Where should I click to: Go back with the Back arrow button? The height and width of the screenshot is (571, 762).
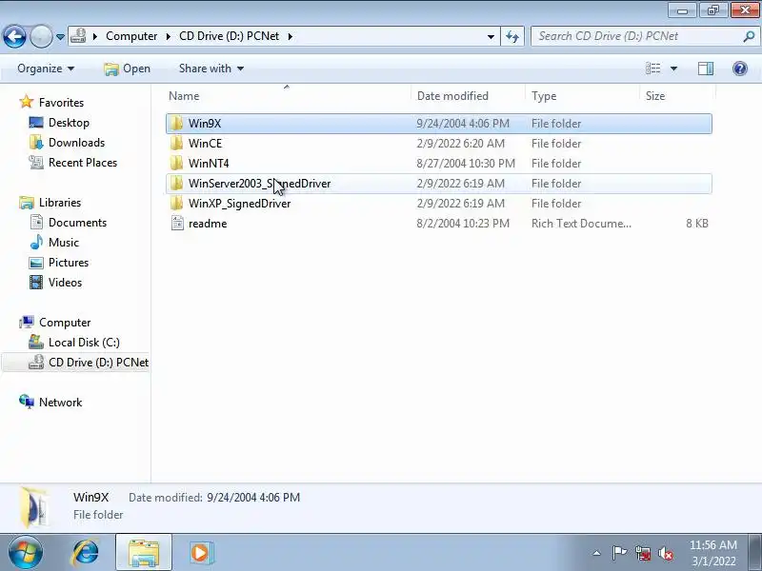click(14, 36)
